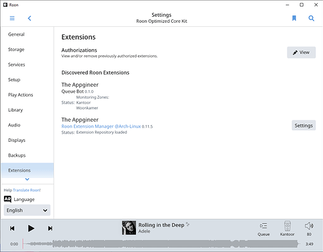Open the Queue icon
The image size is (323, 252).
pyautogui.click(x=264, y=226)
